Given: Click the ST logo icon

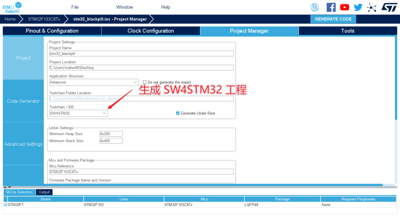Looking at the screenshot, I should tap(389, 7).
